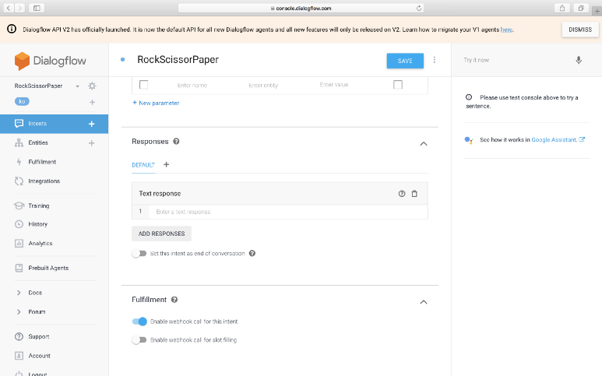
Task: Click the plus icon next to Intents
Action: (91, 124)
